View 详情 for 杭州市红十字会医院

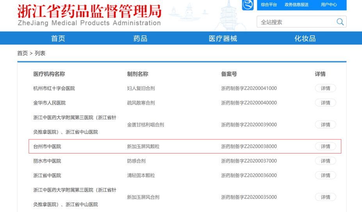point(325,88)
